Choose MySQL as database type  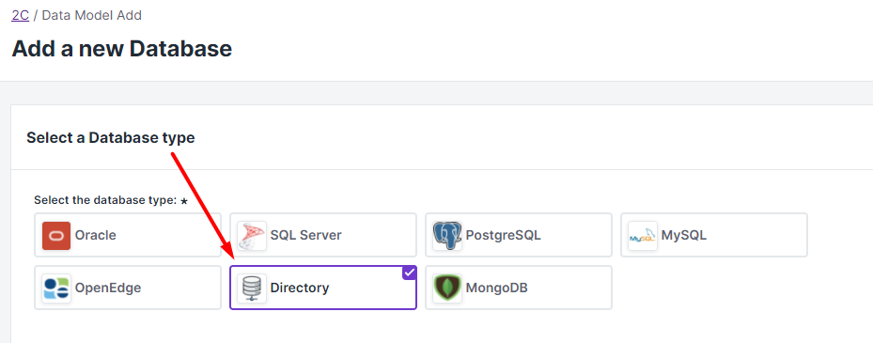coord(714,235)
